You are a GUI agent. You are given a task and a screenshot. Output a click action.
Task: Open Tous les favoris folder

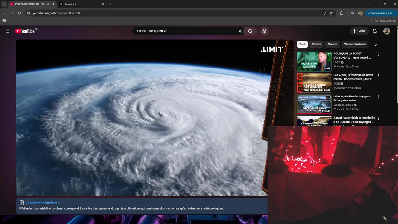click(x=386, y=21)
